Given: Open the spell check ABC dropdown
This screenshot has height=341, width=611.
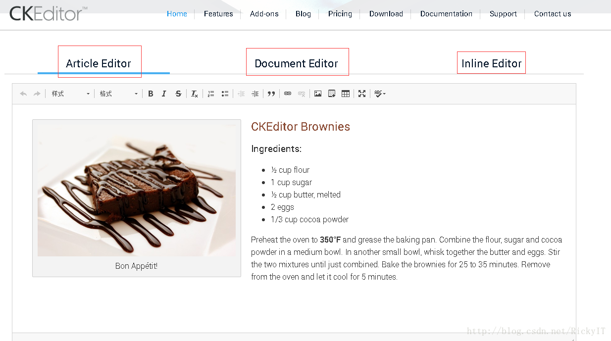Looking at the screenshot, I should coord(380,94).
